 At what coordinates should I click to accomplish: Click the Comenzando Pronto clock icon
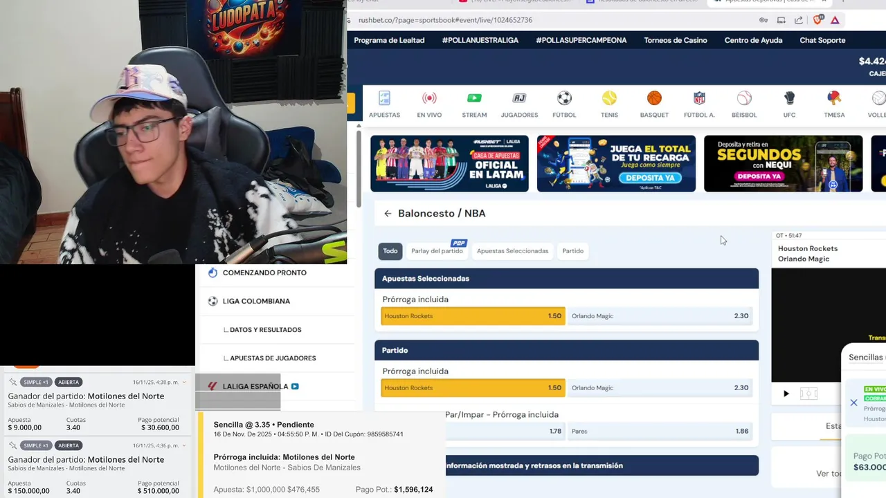(x=213, y=273)
